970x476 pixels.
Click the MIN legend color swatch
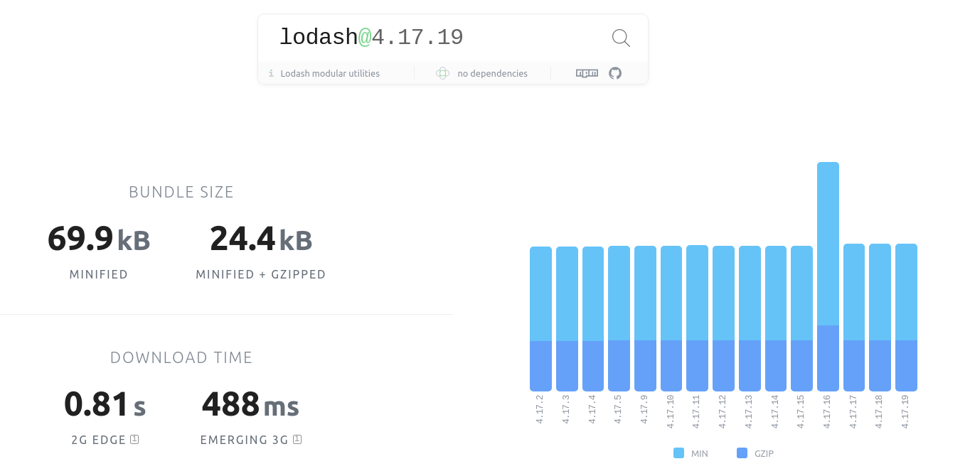click(x=678, y=453)
